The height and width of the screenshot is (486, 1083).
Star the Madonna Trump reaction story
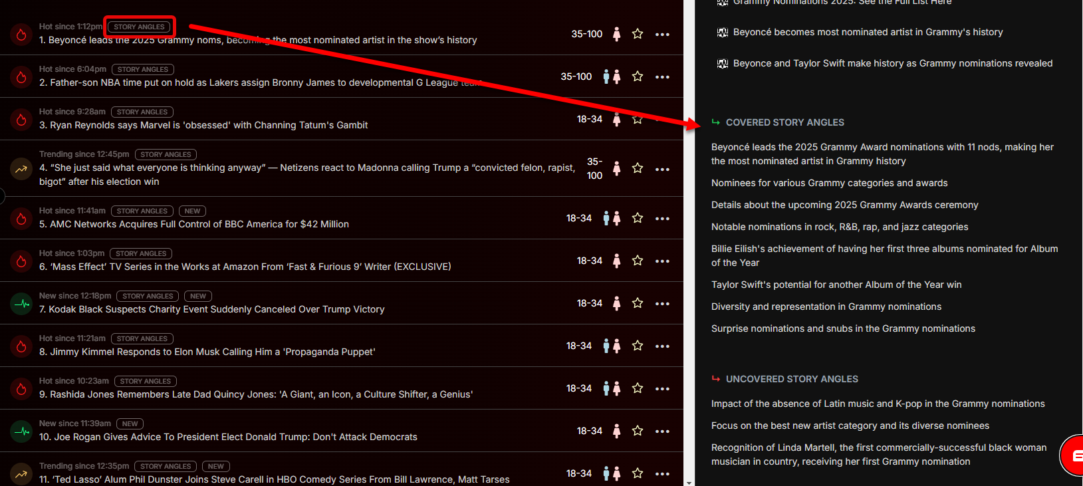pyautogui.click(x=638, y=168)
